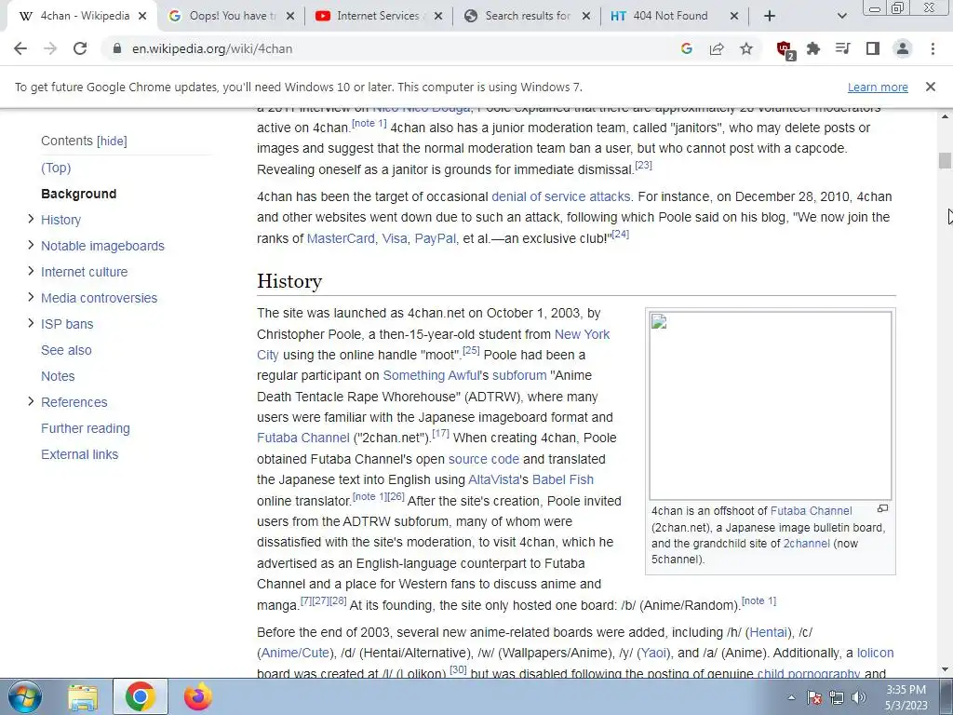This screenshot has width=953, height=715.
Task: Switch to the 4chan - Wikipedia tab
Action: pos(82,16)
